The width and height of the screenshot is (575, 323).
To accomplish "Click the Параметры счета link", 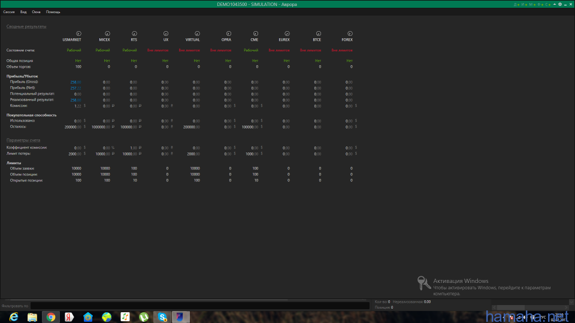I will click(x=23, y=140).
